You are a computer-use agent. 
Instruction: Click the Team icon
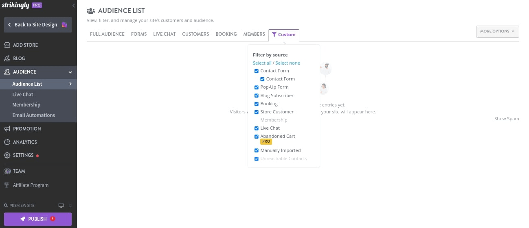(7, 171)
